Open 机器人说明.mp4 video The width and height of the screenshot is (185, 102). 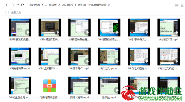[79, 85]
